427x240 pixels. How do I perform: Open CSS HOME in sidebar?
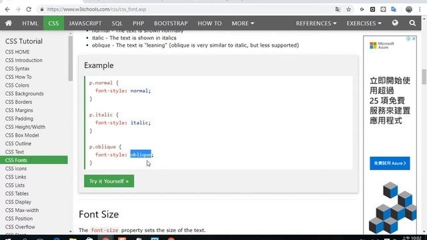pyautogui.click(x=17, y=52)
